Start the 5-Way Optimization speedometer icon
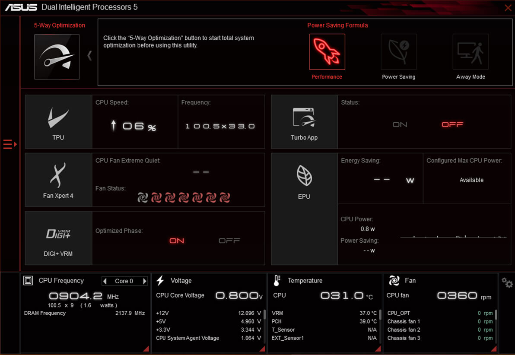Screen dimensions: 515x355 (x=57, y=57)
